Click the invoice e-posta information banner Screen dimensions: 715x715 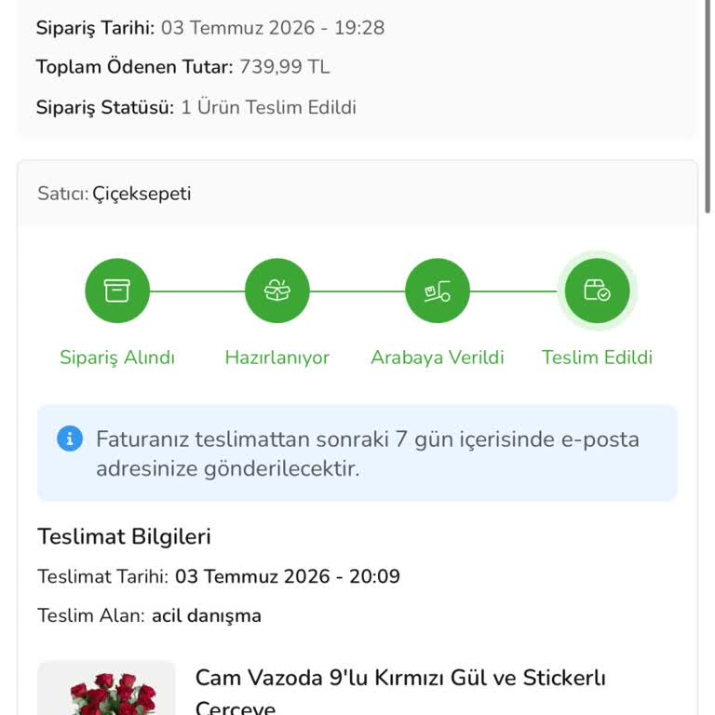pyautogui.click(x=357, y=453)
